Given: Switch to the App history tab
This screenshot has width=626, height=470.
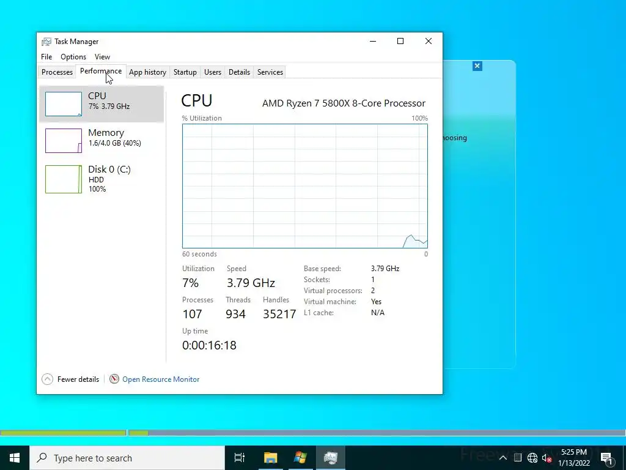Looking at the screenshot, I should point(147,72).
